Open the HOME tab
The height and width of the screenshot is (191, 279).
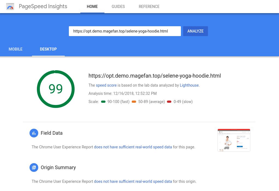(x=92, y=7)
